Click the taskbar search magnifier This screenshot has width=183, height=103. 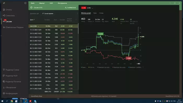7,101
